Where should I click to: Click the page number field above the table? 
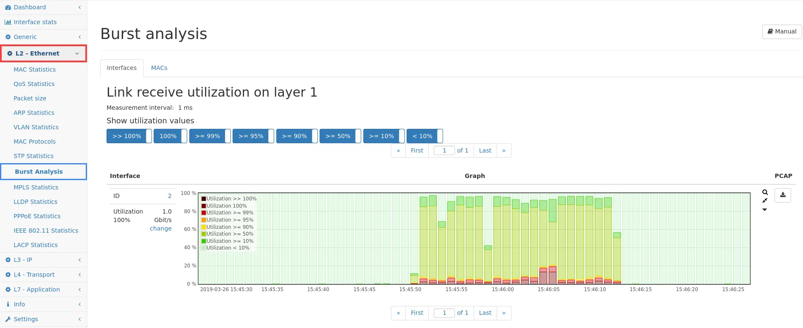tap(444, 150)
